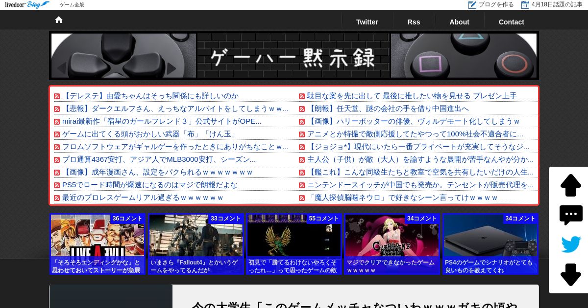Open ニンテンドースイッチが中国でも発売 link
Viewport: 588px width, 308px height.
point(420,185)
